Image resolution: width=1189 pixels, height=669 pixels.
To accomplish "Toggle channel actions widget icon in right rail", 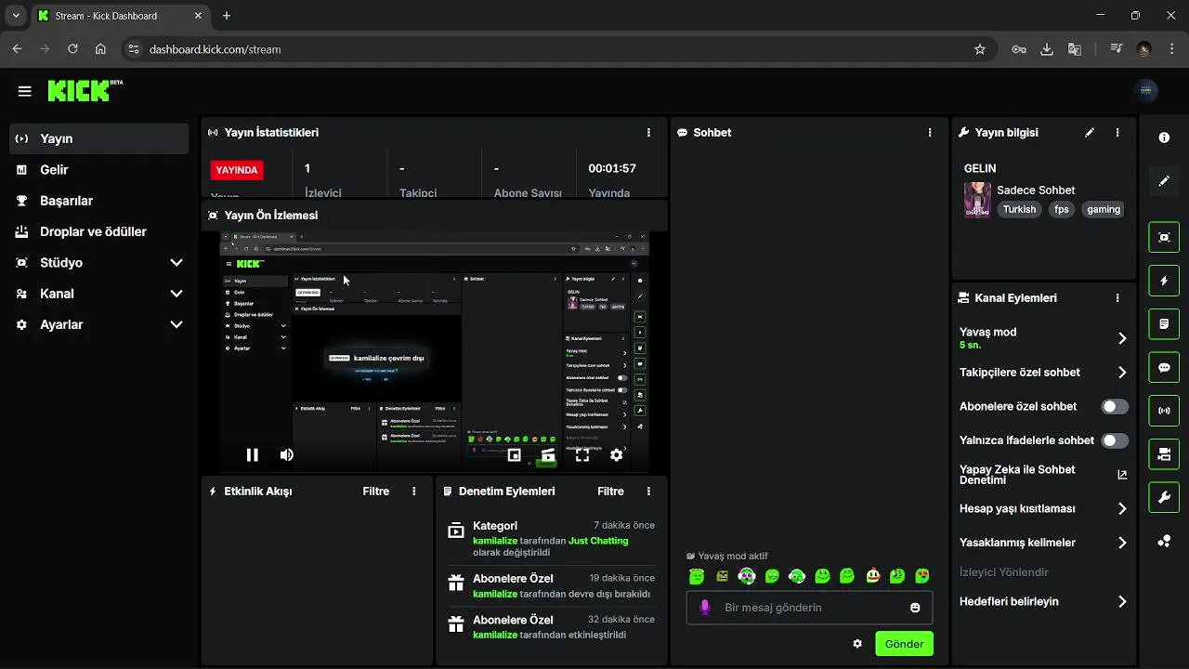I will coord(1164,454).
